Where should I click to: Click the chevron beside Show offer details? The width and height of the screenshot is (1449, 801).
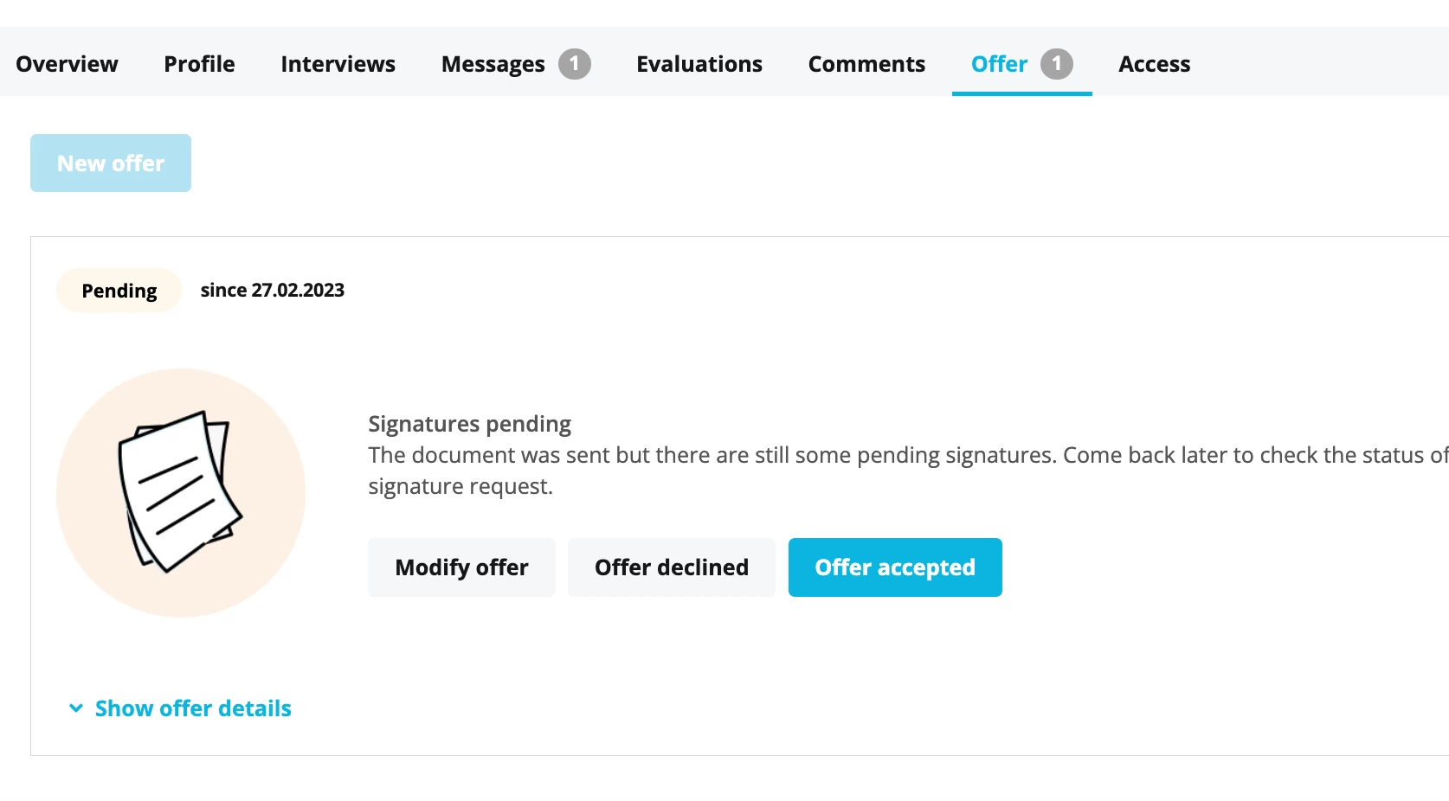[76, 708]
